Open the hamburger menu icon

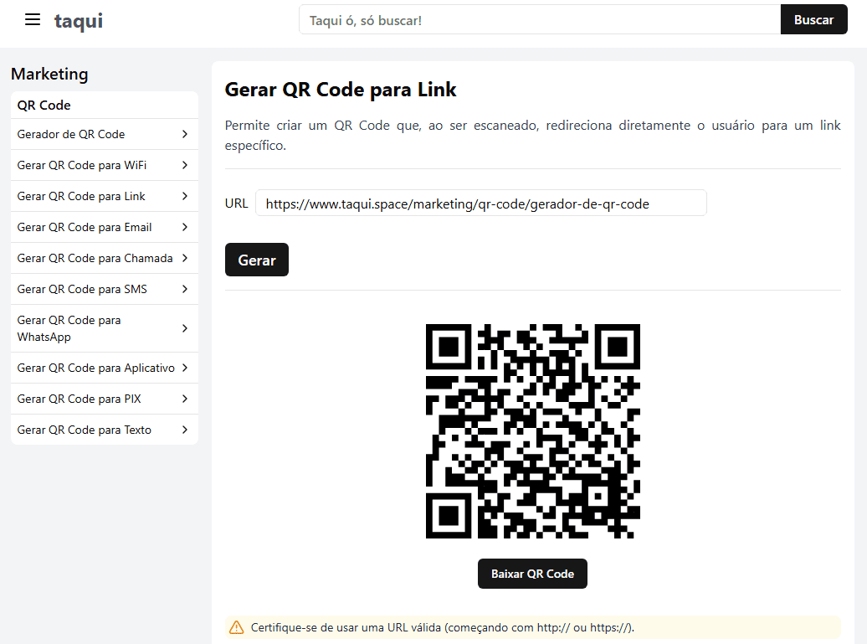(33, 20)
